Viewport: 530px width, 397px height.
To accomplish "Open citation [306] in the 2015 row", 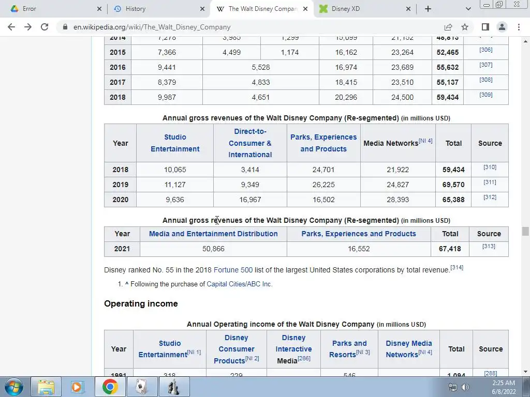I will point(485,50).
